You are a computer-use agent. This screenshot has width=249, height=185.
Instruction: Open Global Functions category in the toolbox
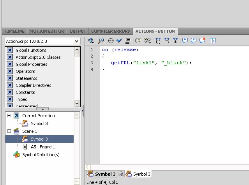pyautogui.click(x=31, y=50)
